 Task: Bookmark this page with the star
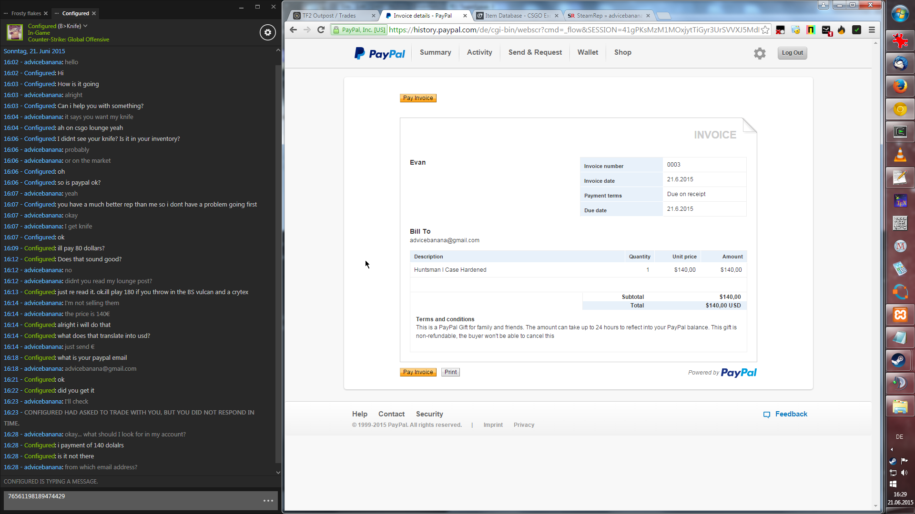[765, 30]
